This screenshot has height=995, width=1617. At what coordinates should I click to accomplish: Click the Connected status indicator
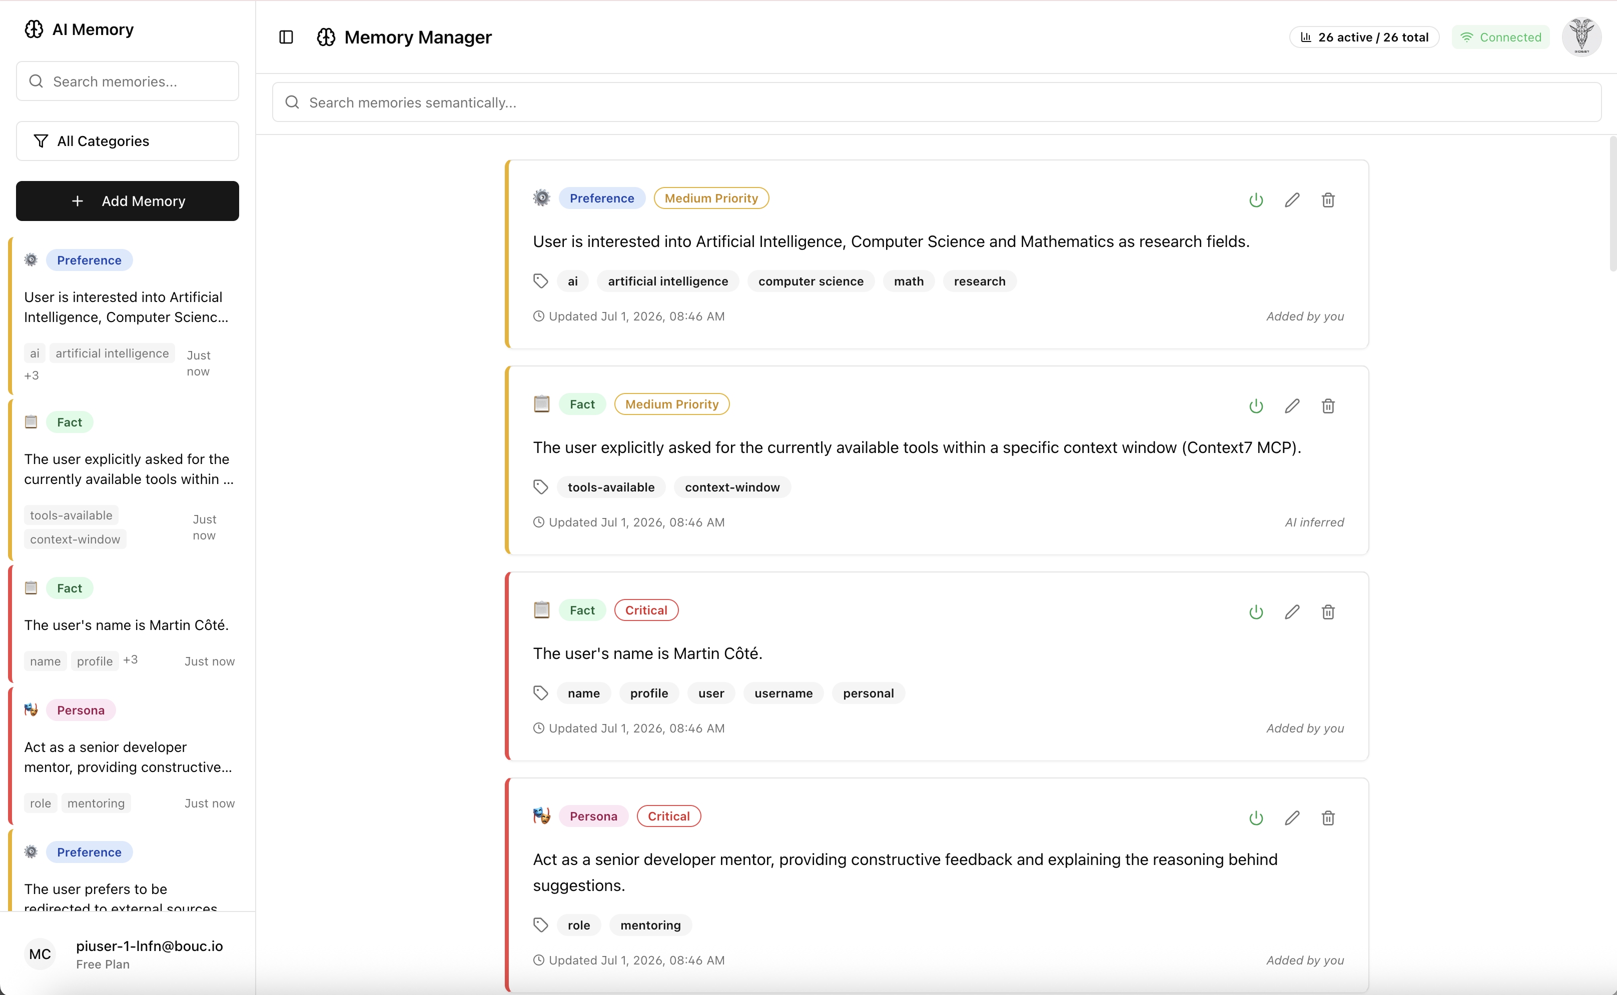[x=1500, y=37]
